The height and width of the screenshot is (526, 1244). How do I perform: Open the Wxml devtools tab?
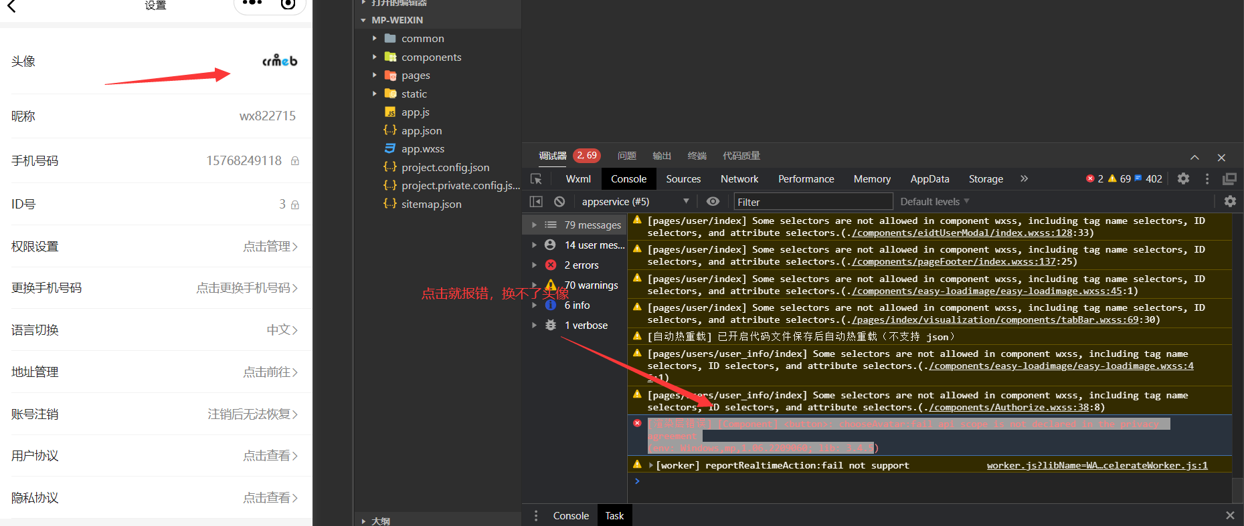(x=578, y=179)
